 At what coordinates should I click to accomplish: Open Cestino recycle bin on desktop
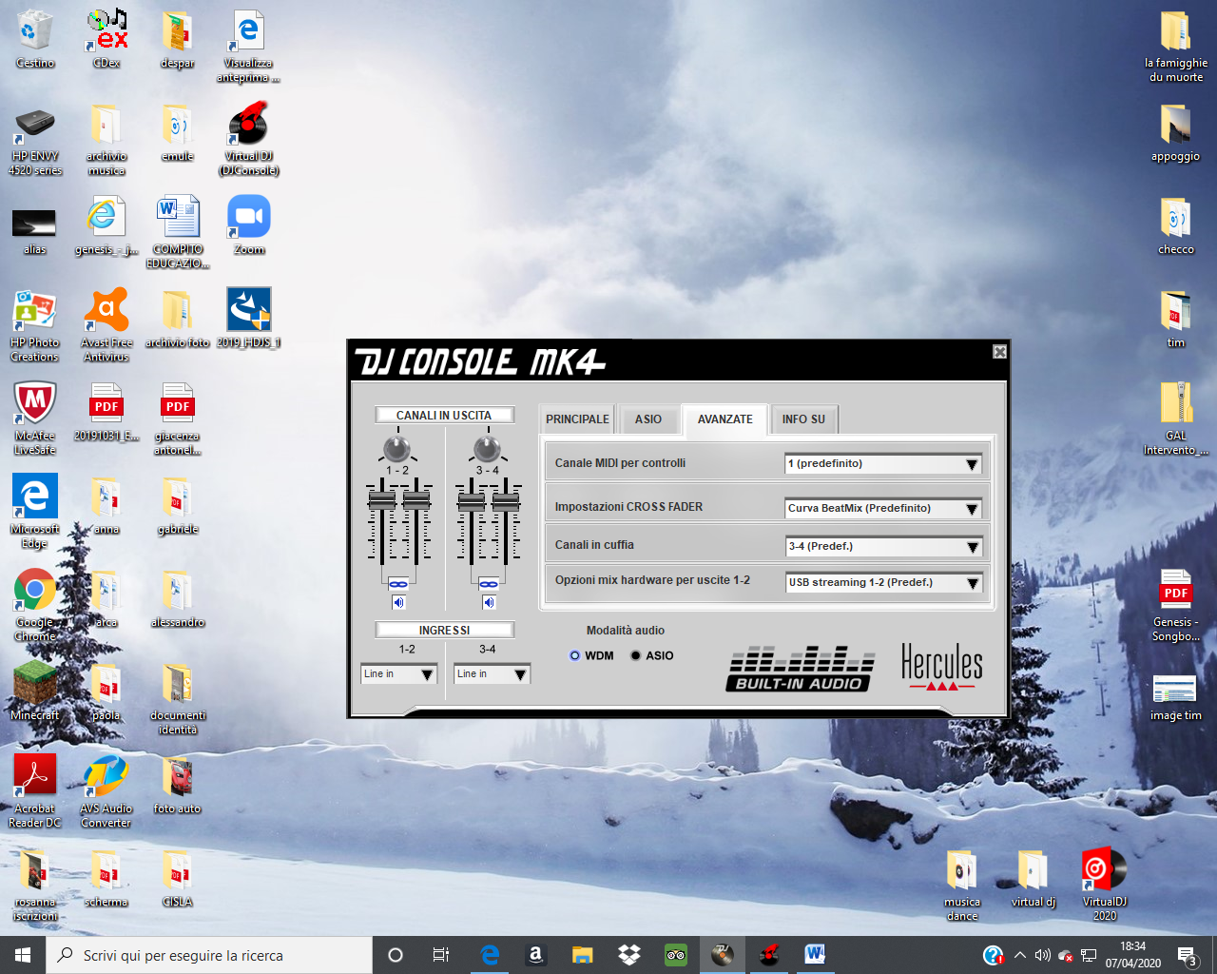tap(35, 40)
